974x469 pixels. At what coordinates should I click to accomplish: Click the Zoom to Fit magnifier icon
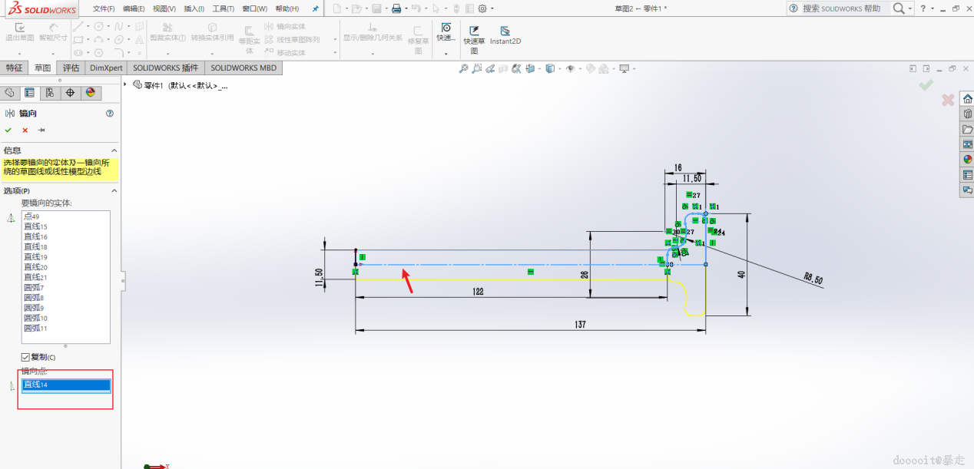point(463,69)
